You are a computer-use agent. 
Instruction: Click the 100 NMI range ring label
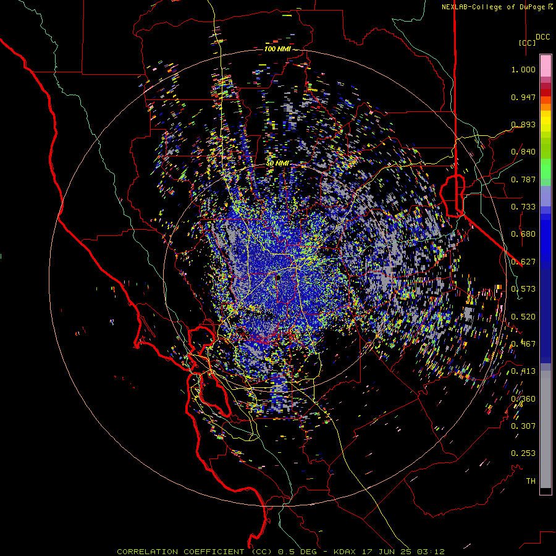click(277, 49)
